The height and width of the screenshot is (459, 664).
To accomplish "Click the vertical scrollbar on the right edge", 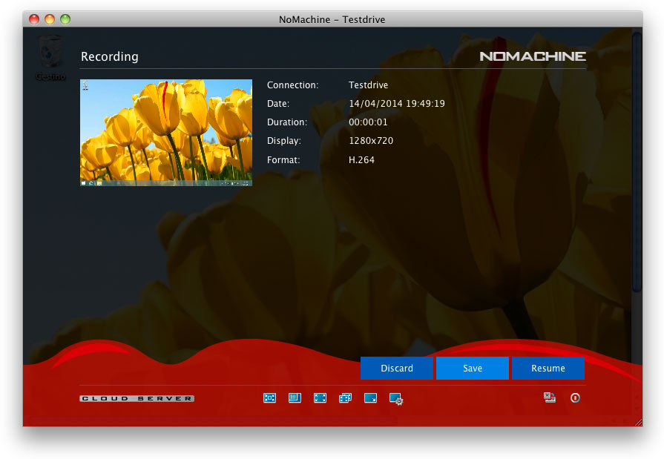I will tap(636, 163).
